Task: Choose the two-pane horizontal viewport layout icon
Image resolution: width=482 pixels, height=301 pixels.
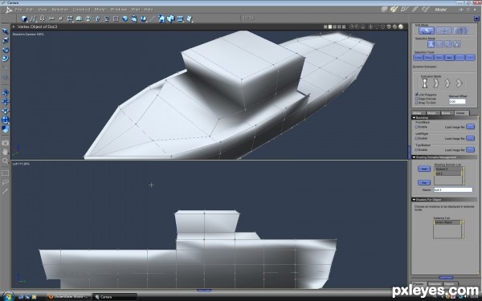Action: pyautogui.click(x=330, y=27)
